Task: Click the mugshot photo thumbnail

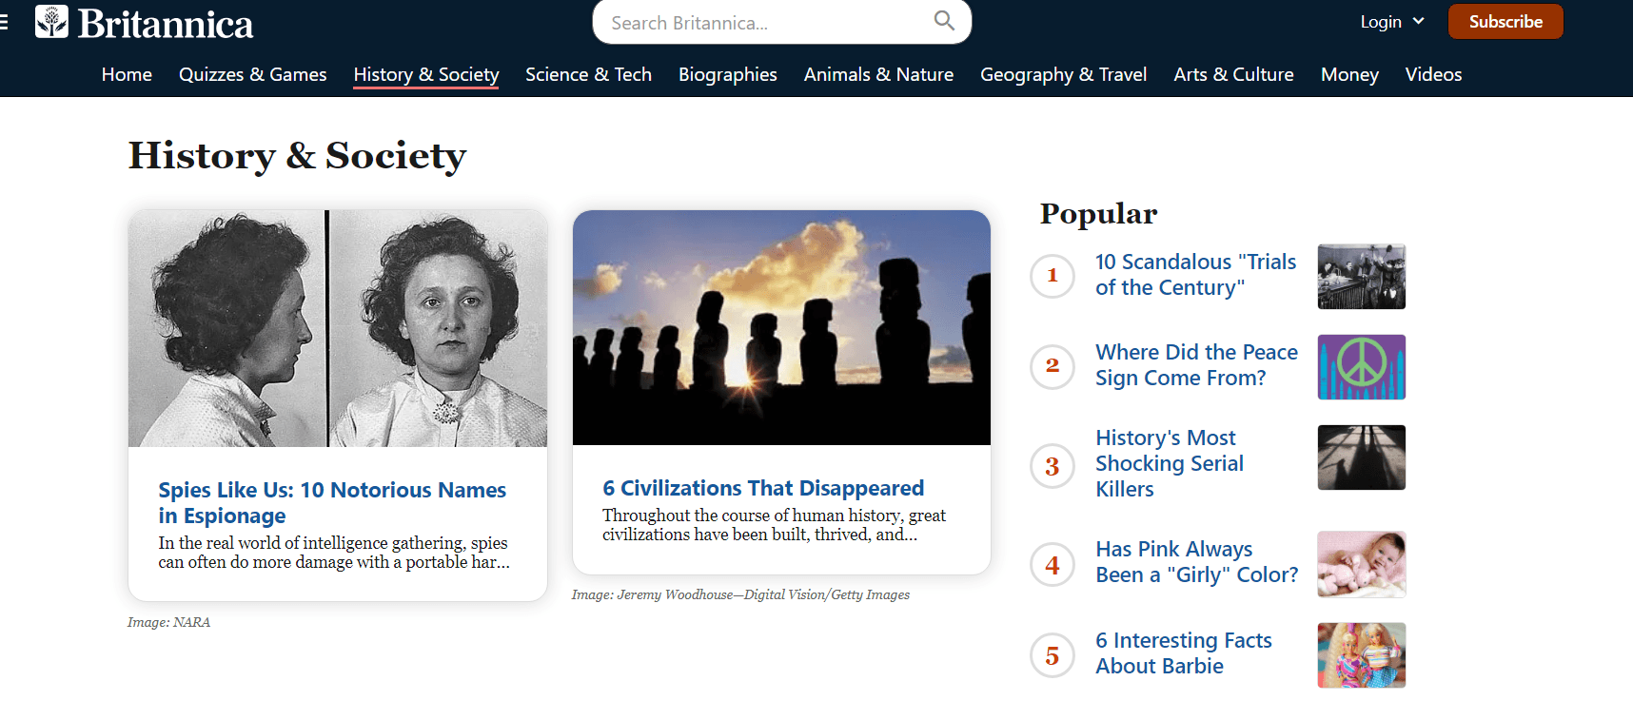Action: pos(338,328)
